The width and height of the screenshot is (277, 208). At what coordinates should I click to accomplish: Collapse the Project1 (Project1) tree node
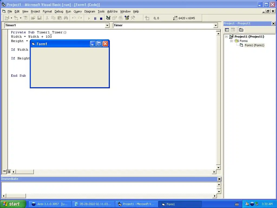click(x=226, y=37)
